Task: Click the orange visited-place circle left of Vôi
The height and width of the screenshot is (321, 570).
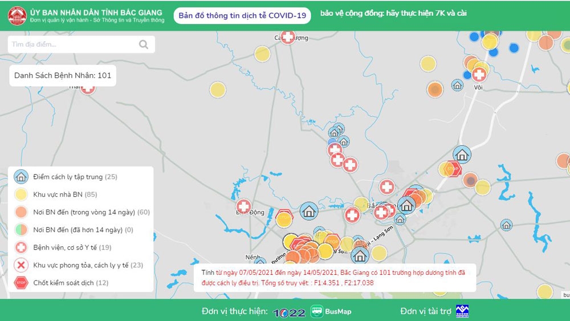Action: tap(435, 89)
